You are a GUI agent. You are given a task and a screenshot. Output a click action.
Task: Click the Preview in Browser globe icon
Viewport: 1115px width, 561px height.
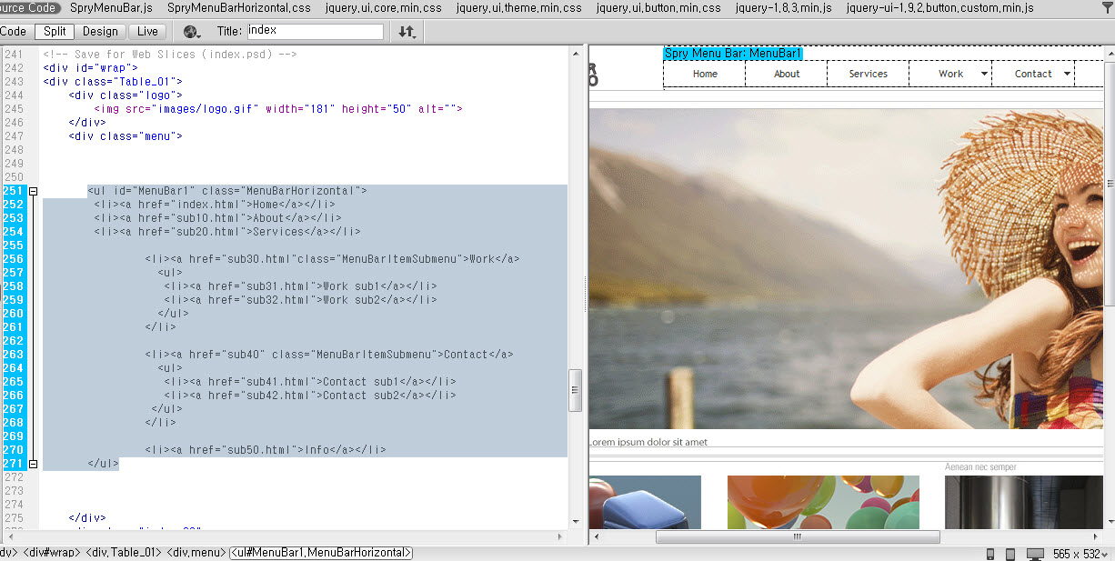tap(192, 32)
